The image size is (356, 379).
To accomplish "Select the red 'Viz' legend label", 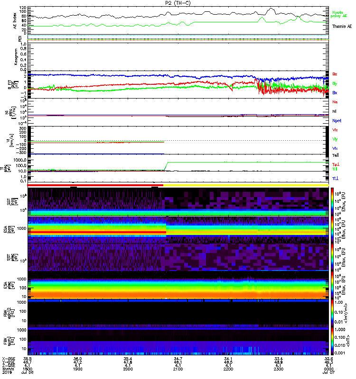I will (x=335, y=130).
